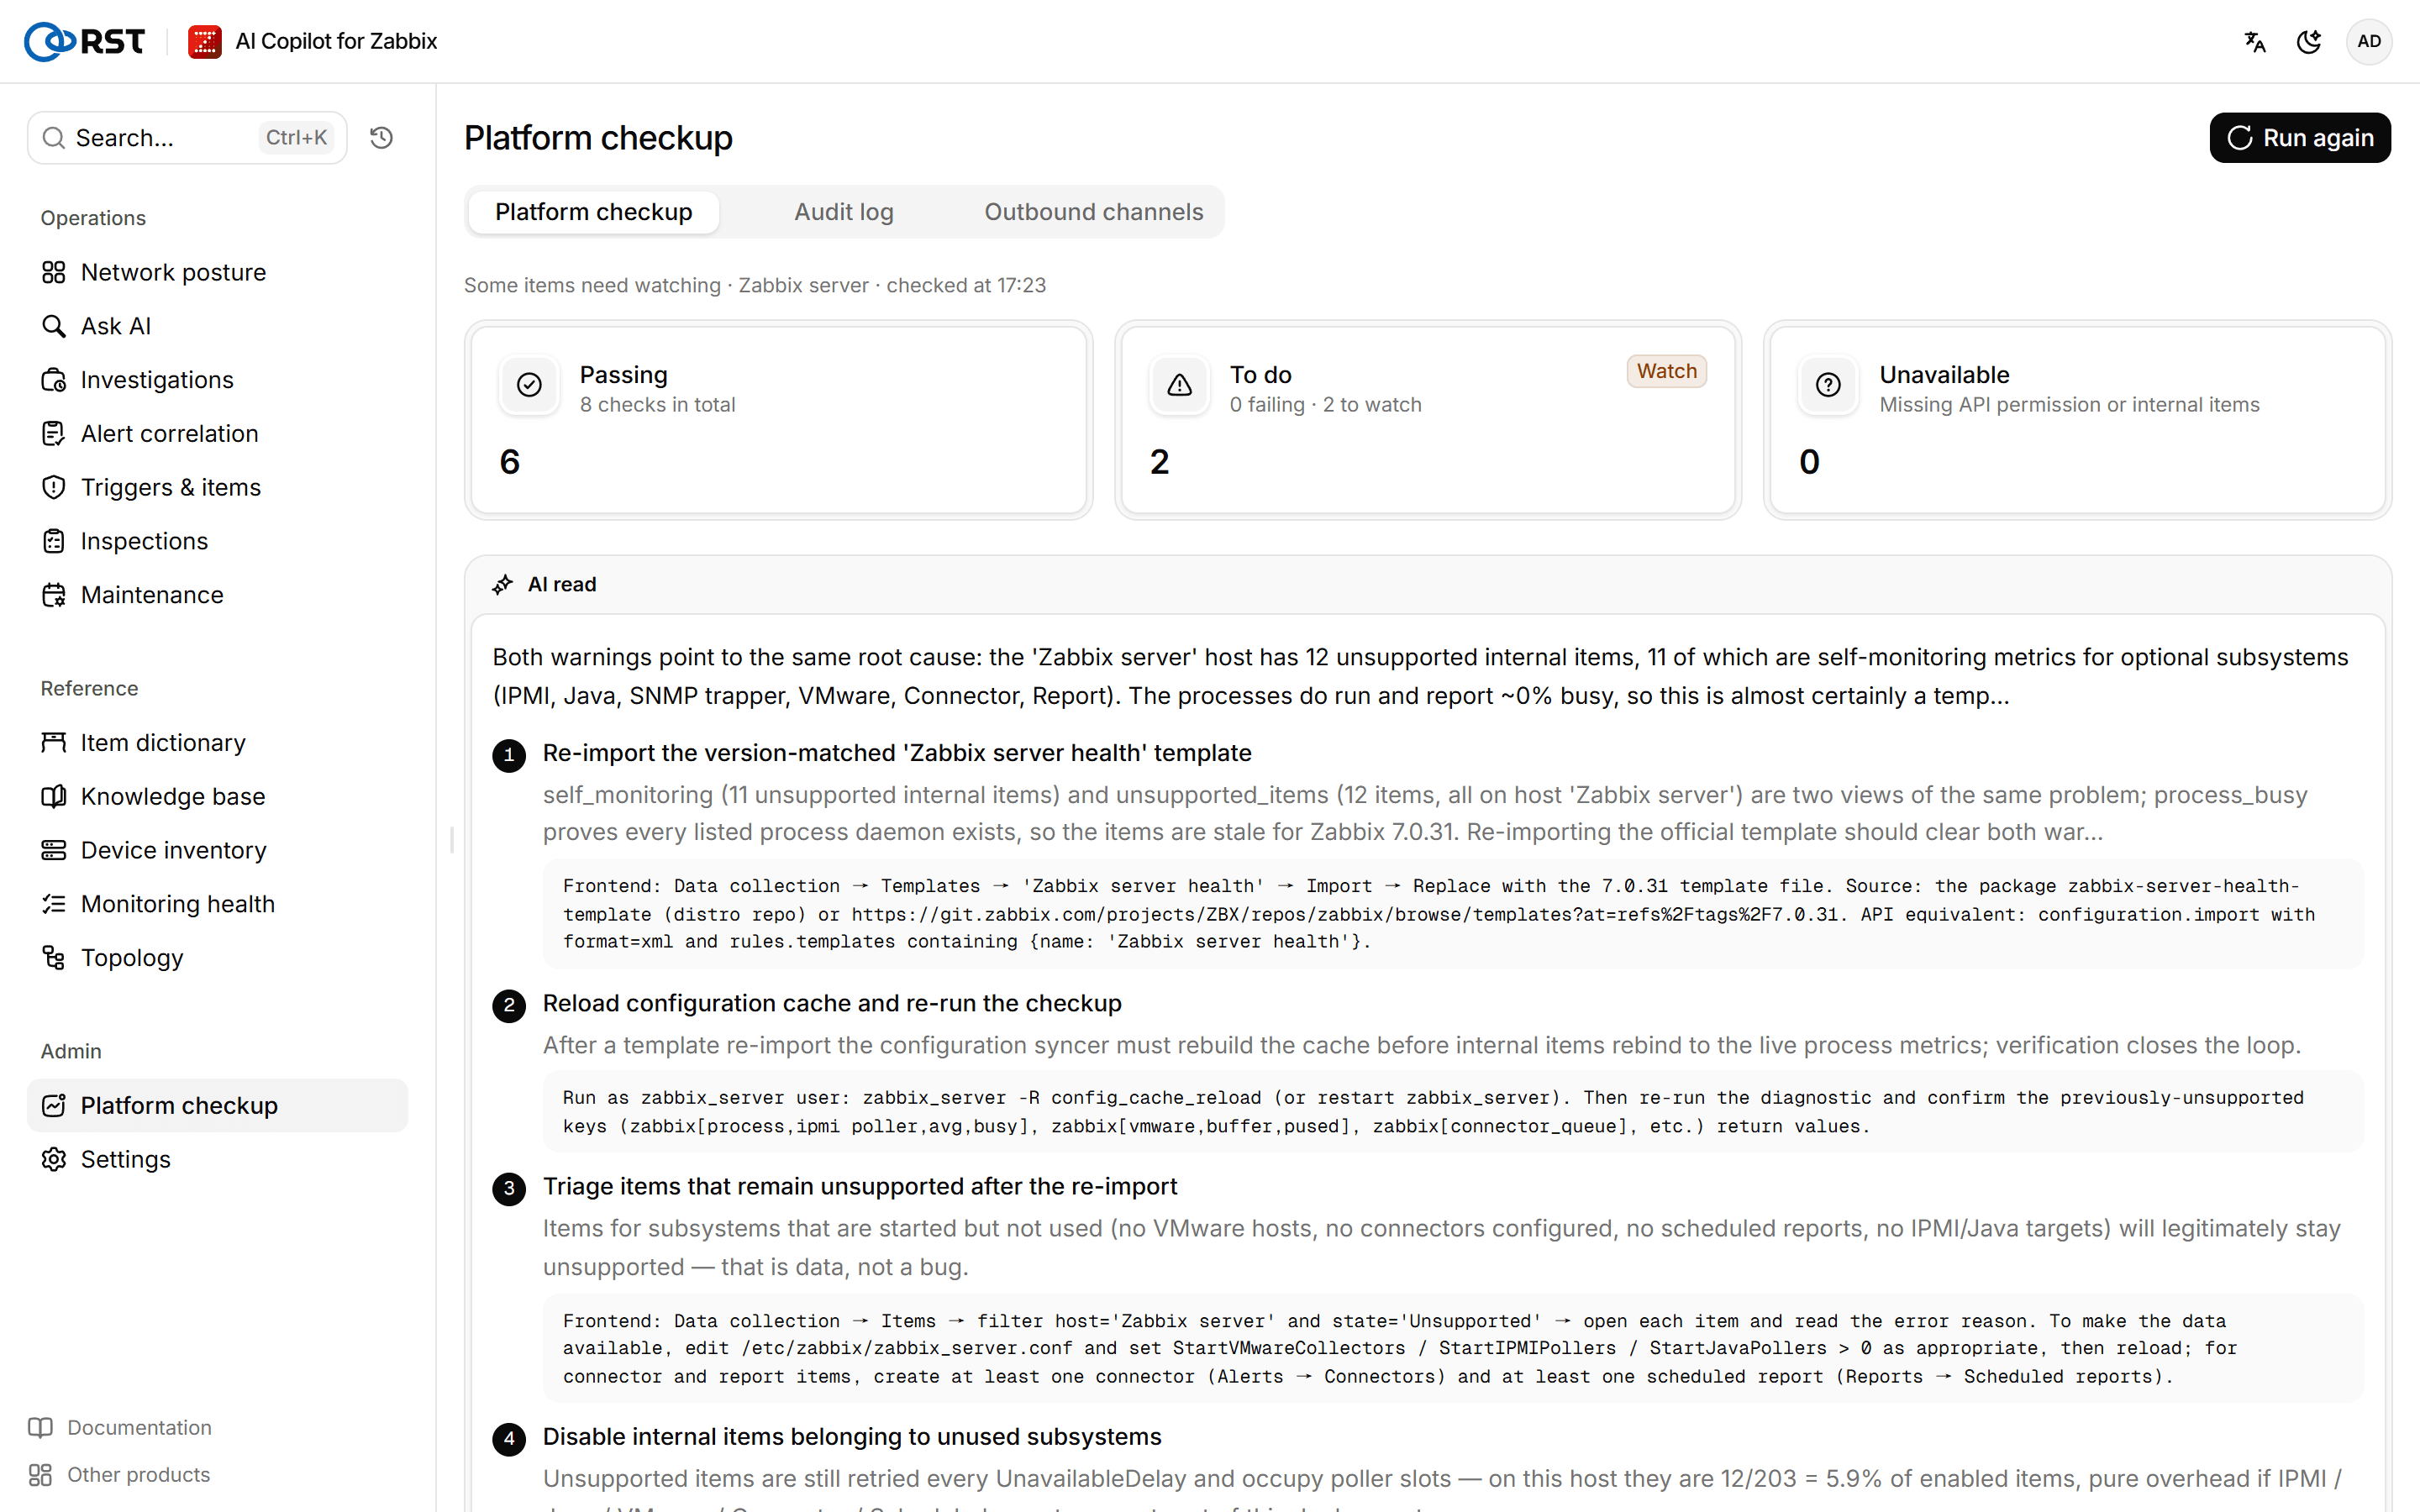
Task: Switch to the Platform checkup tab
Action: click(x=593, y=212)
